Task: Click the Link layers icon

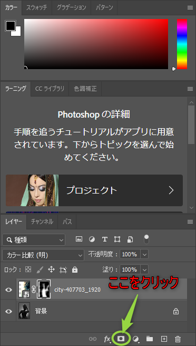Action: (93, 339)
